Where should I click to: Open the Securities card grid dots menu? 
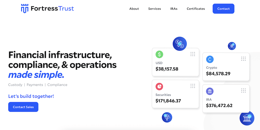[x=193, y=86]
